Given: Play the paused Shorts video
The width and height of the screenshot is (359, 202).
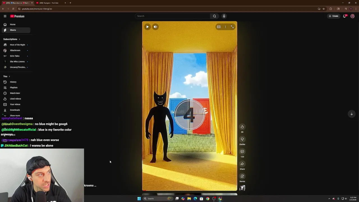Looking at the screenshot, I should tap(147, 27).
